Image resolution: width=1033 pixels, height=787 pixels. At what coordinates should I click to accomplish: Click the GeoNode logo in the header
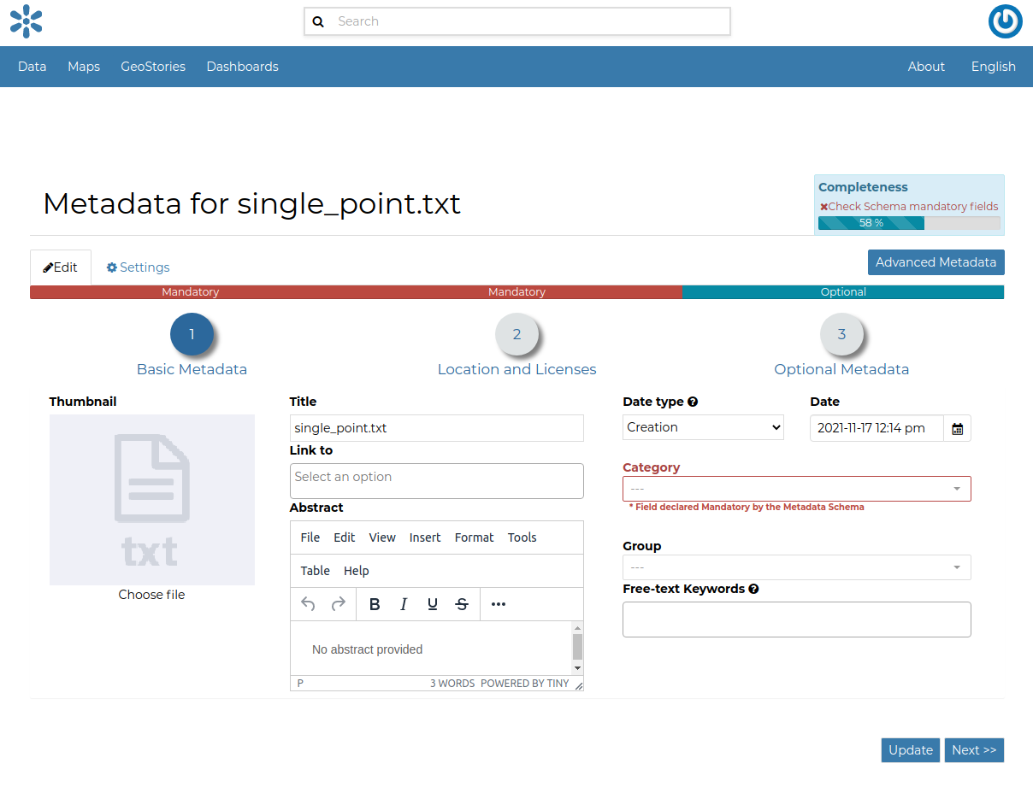coord(26,21)
